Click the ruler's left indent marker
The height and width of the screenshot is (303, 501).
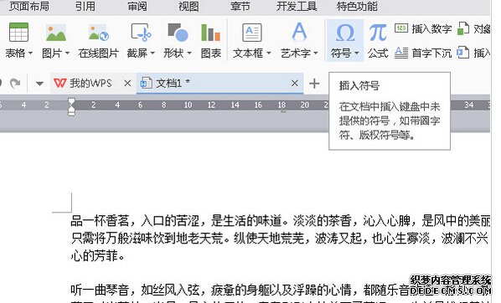tap(71, 111)
